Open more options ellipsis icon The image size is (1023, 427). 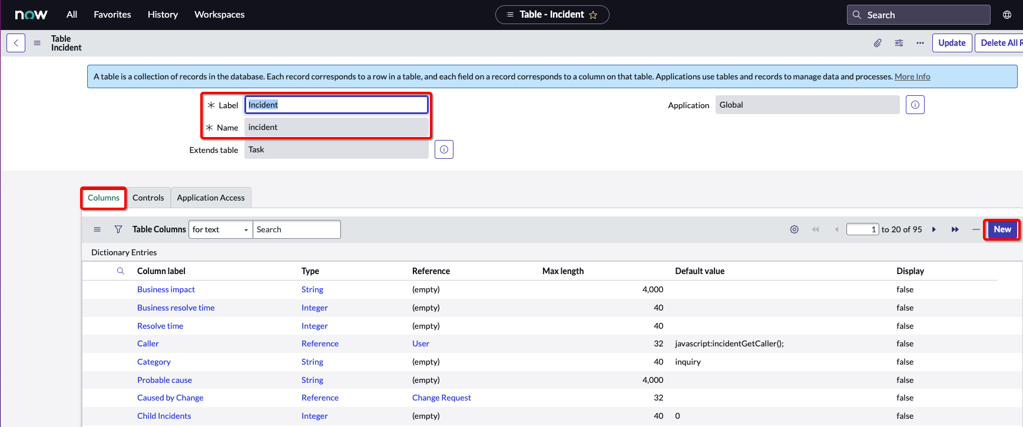point(920,43)
